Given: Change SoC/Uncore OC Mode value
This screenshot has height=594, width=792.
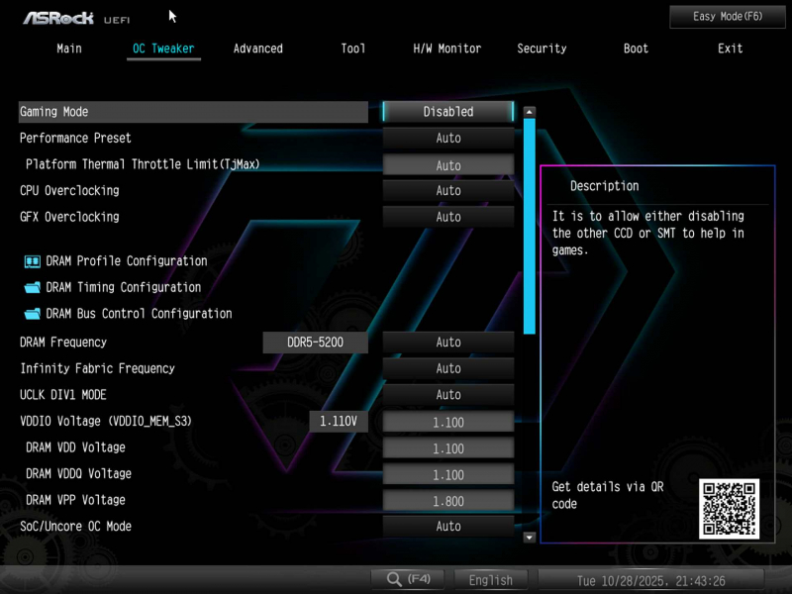Looking at the screenshot, I should [x=448, y=527].
